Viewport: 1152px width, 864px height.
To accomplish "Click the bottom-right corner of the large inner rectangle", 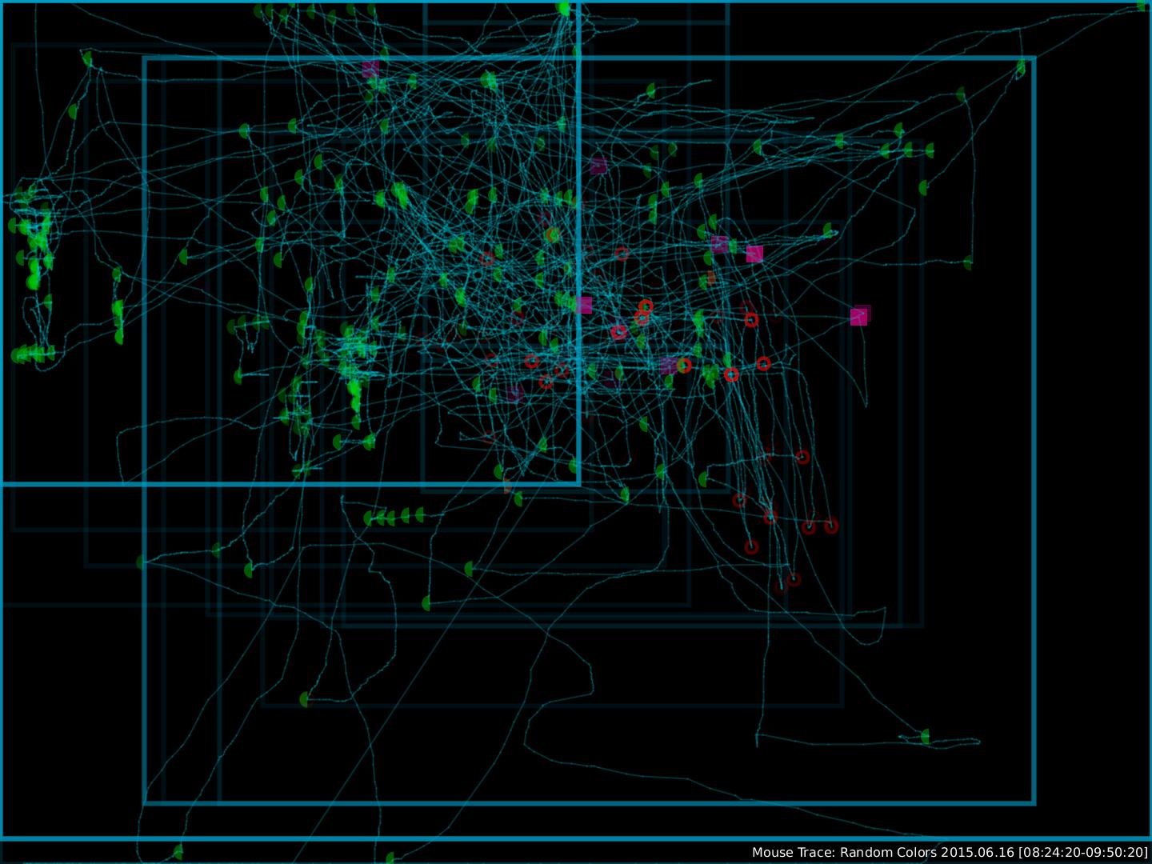I will pyautogui.click(x=1034, y=802).
